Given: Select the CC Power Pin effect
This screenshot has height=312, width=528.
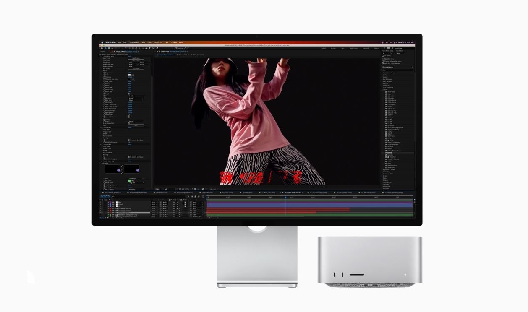Looking at the screenshot, I should click(x=392, y=111).
